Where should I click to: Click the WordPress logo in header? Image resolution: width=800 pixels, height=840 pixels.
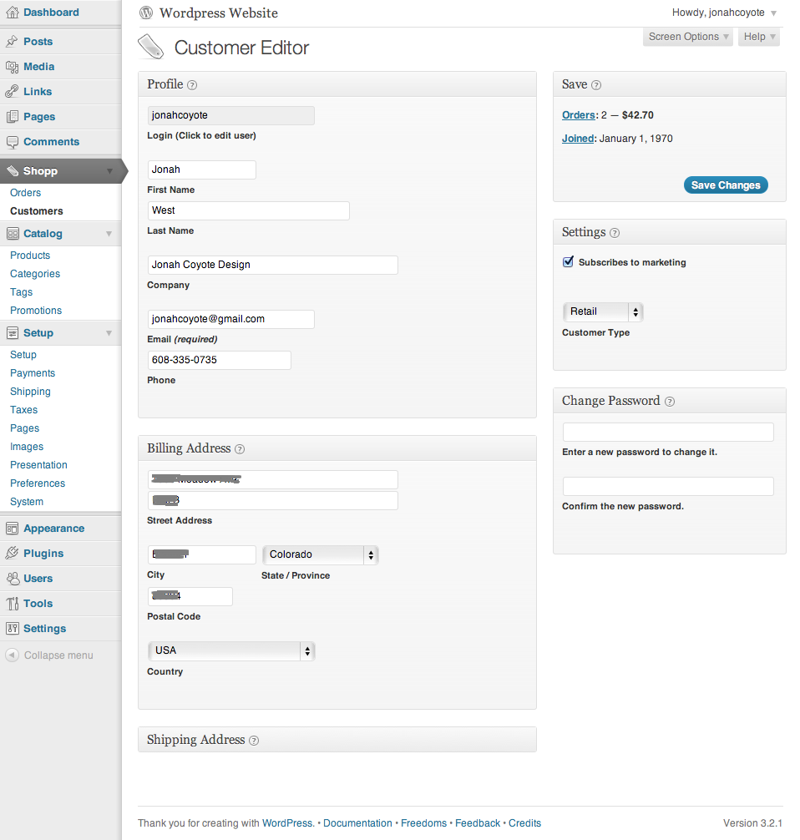click(x=146, y=13)
